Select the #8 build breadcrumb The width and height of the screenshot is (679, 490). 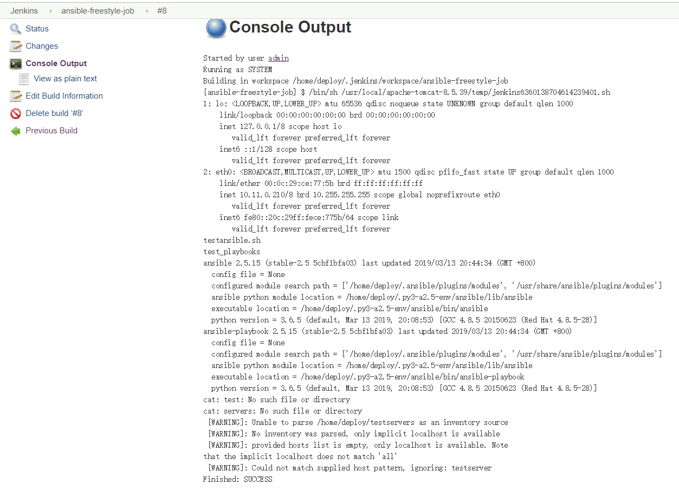click(161, 11)
